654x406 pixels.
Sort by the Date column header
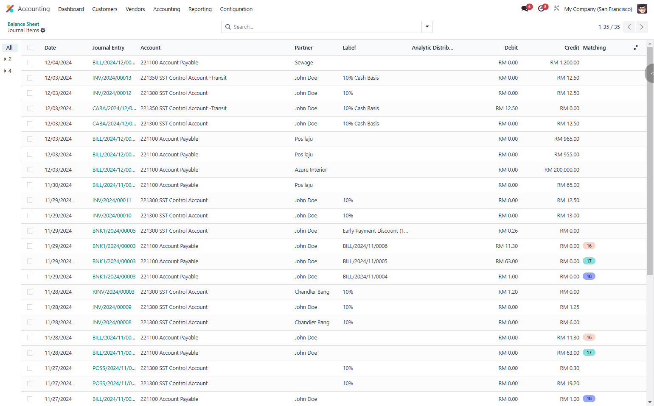point(50,47)
